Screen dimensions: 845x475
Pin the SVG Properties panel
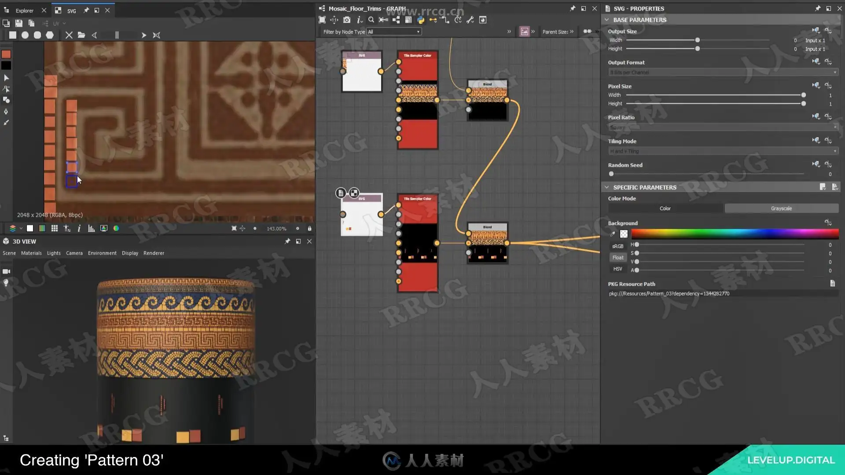(x=817, y=8)
